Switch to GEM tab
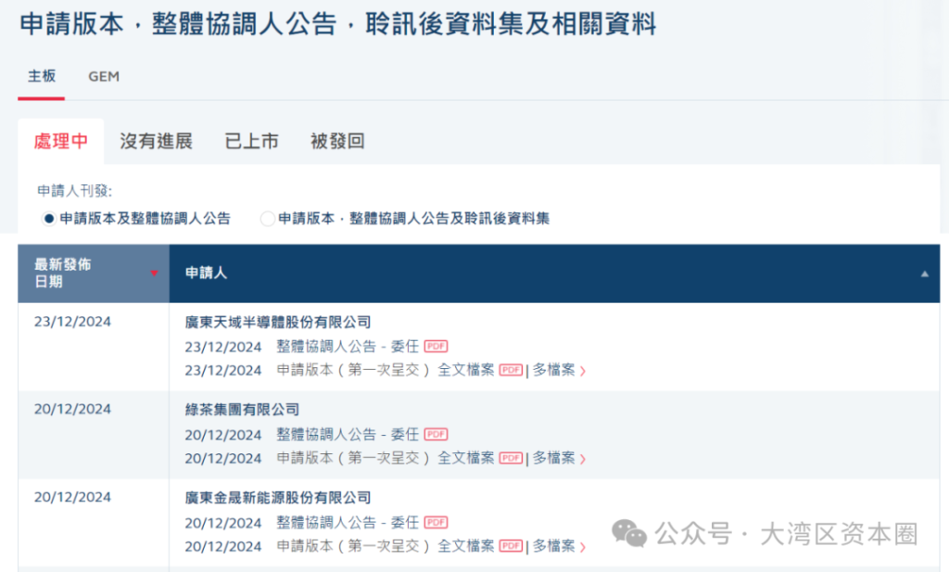 pos(104,76)
